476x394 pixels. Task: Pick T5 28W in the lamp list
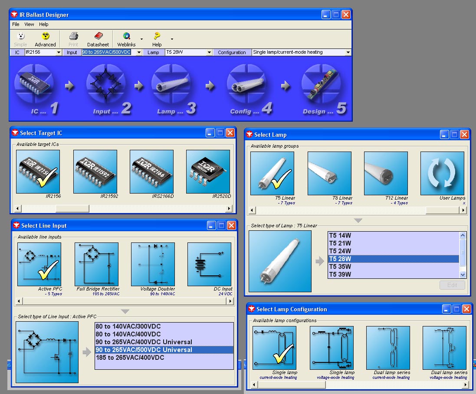point(394,259)
